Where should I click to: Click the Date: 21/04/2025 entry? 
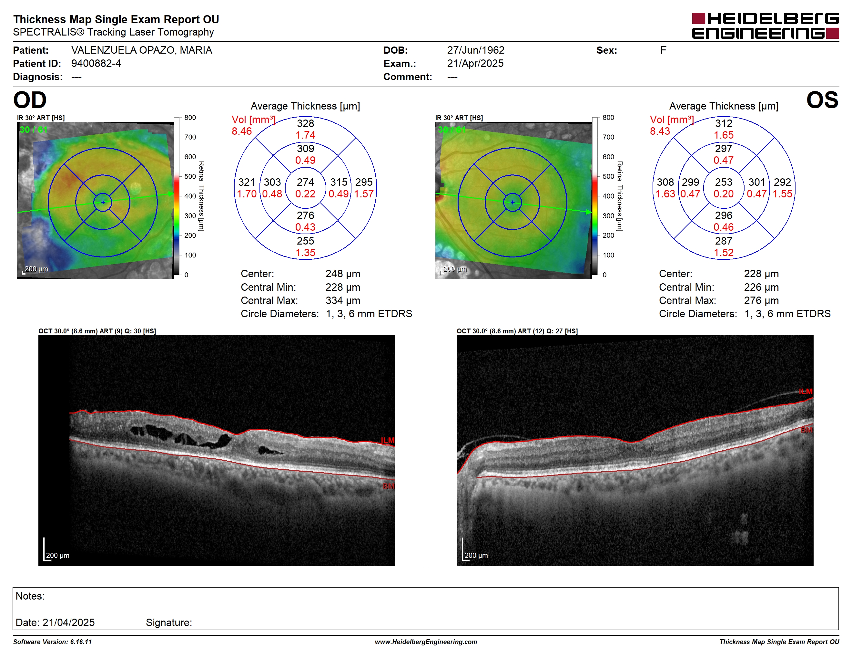(55, 622)
